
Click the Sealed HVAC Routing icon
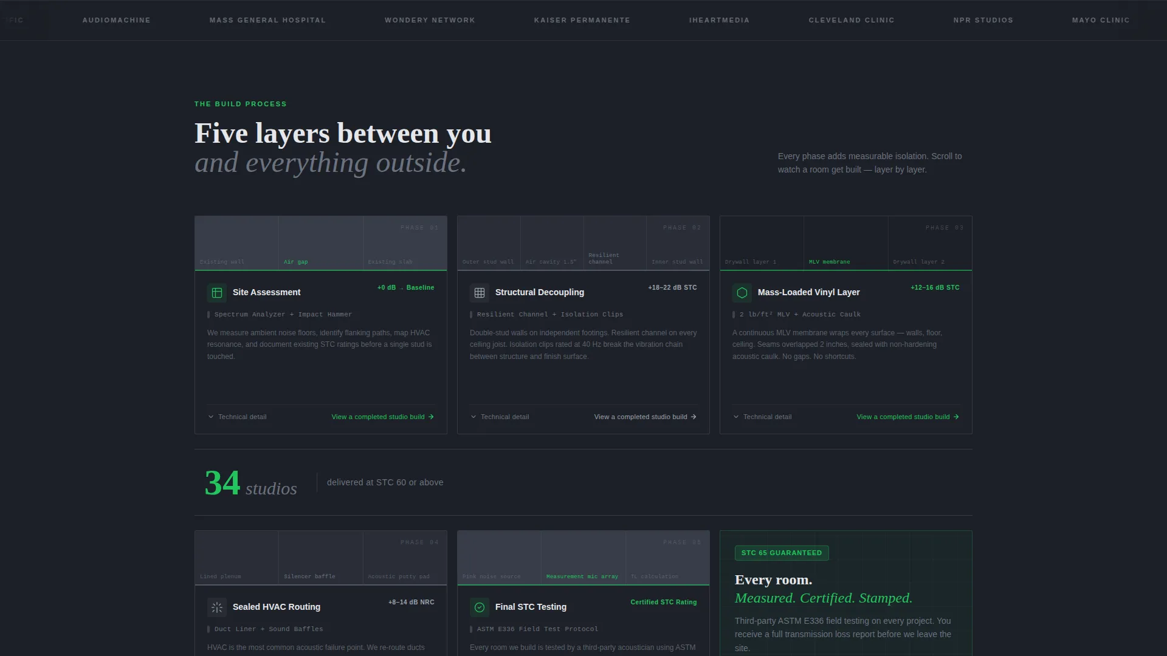(217, 607)
